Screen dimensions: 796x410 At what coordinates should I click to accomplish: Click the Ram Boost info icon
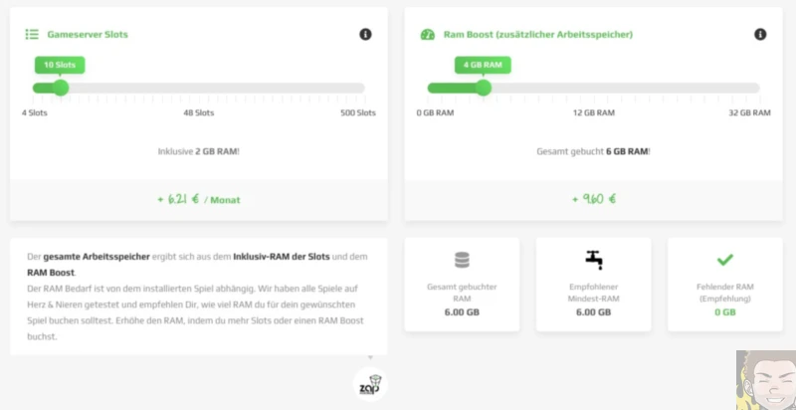click(760, 34)
